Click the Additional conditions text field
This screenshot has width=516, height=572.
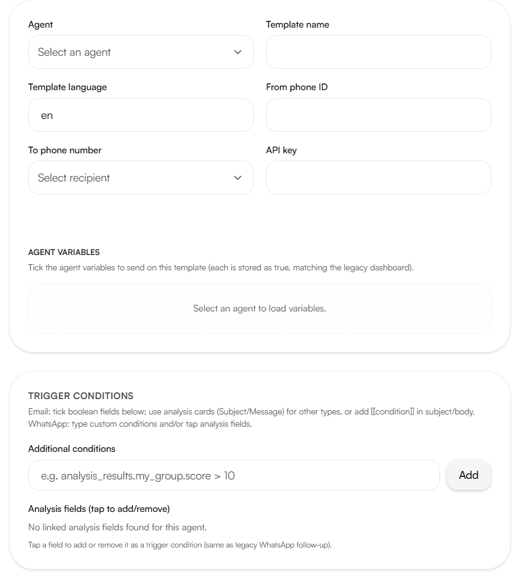pos(233,475)
